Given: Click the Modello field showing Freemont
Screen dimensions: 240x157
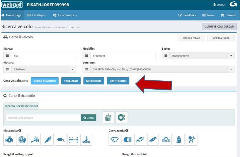Looking at the screenshot, I should coord(123,55).
